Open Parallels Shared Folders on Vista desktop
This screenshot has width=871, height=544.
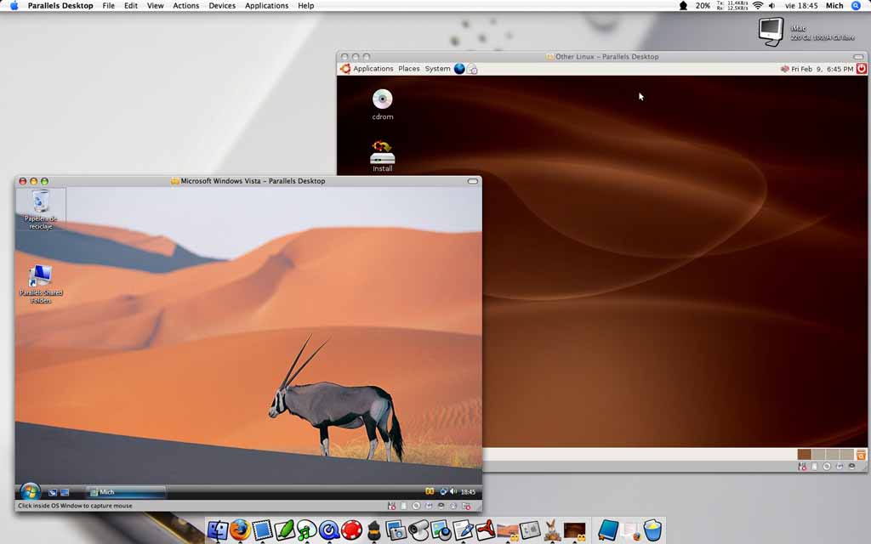(41, 284)
